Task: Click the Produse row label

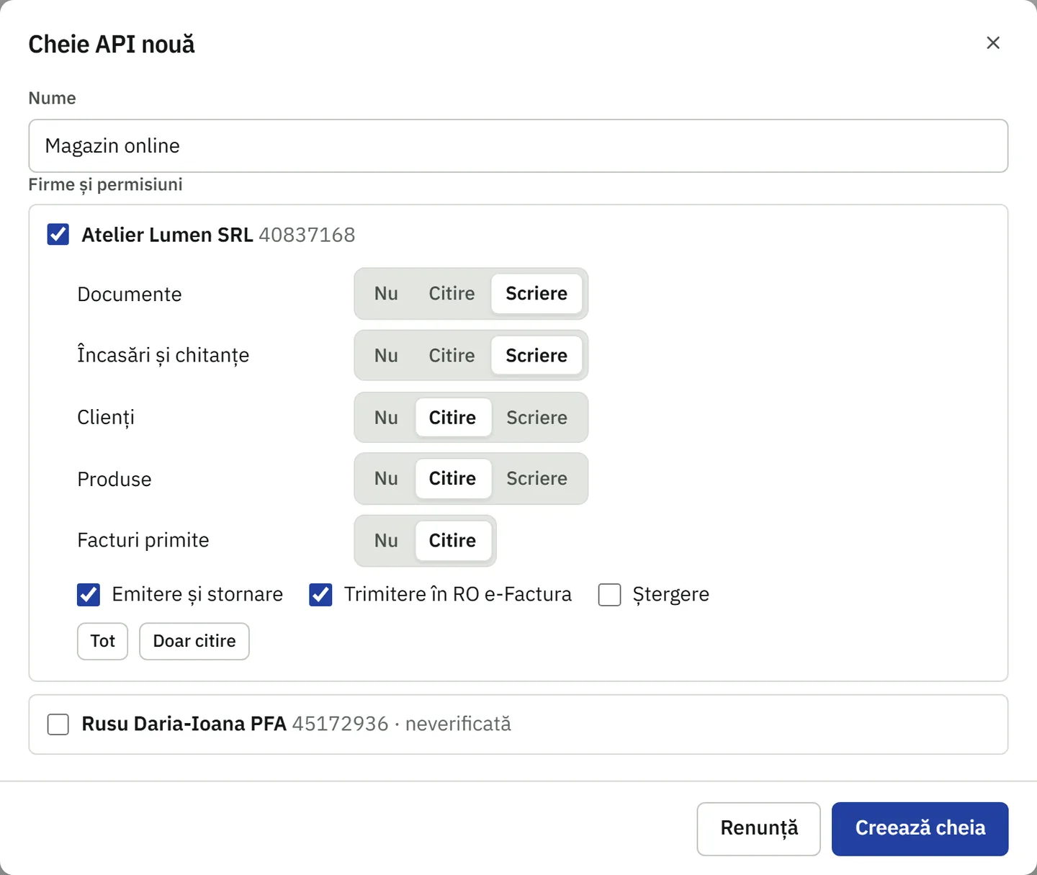Action: (x=115, y=480)
